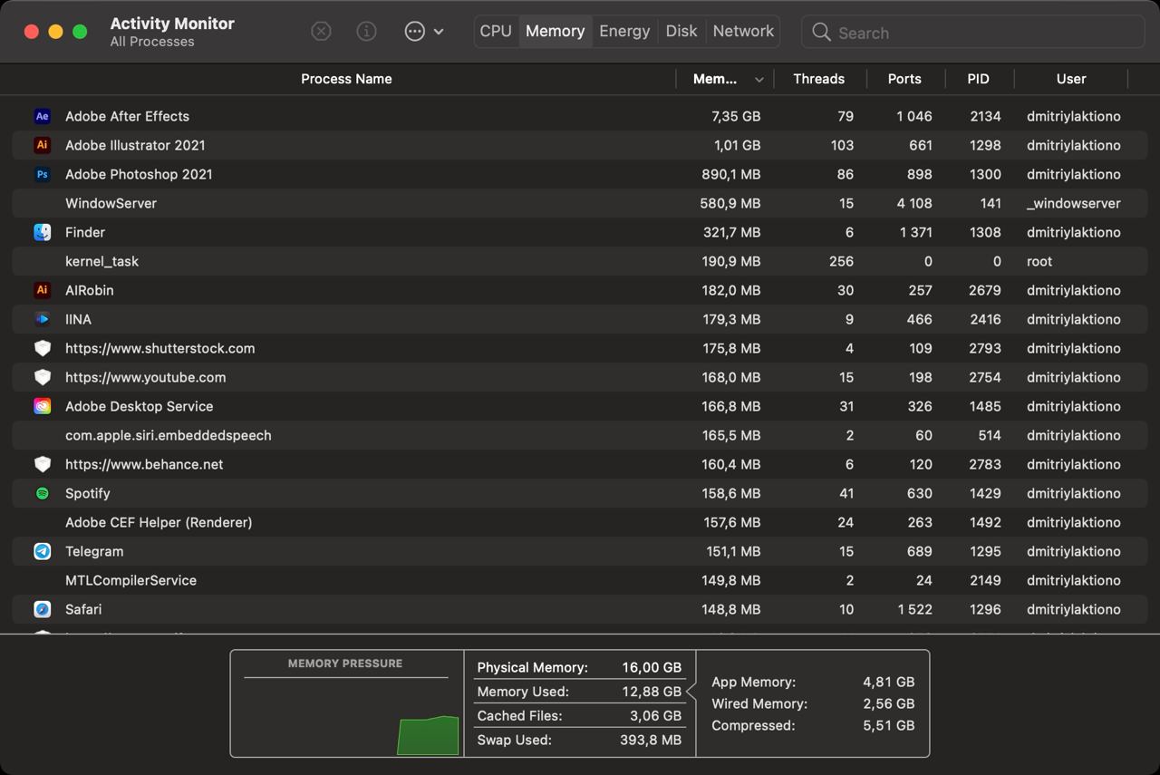This screenshot has width=1160, height=775.
Task: Click the _windowserver user cell
Action: [1074, 203]
